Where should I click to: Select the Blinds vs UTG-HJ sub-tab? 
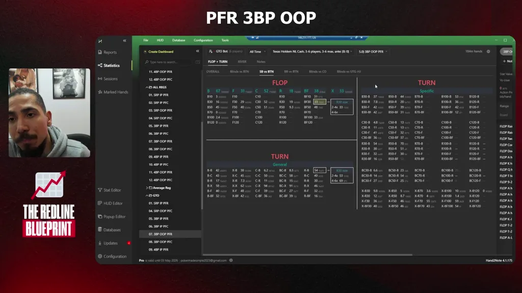tap(349, 71)
